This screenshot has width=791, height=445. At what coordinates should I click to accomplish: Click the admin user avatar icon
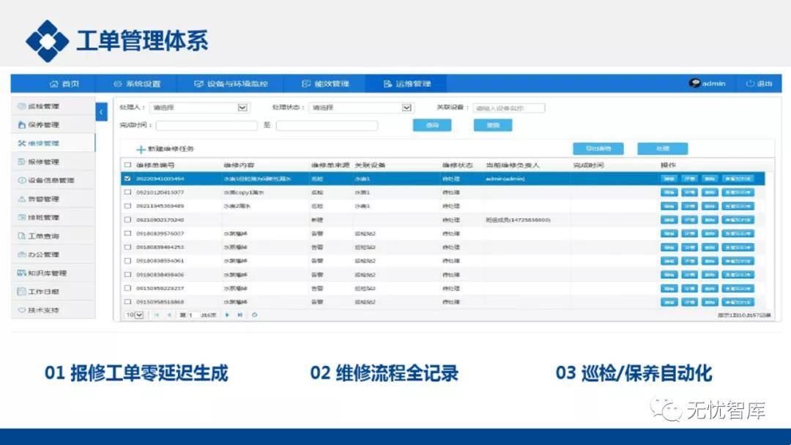[x=694, y=83]
